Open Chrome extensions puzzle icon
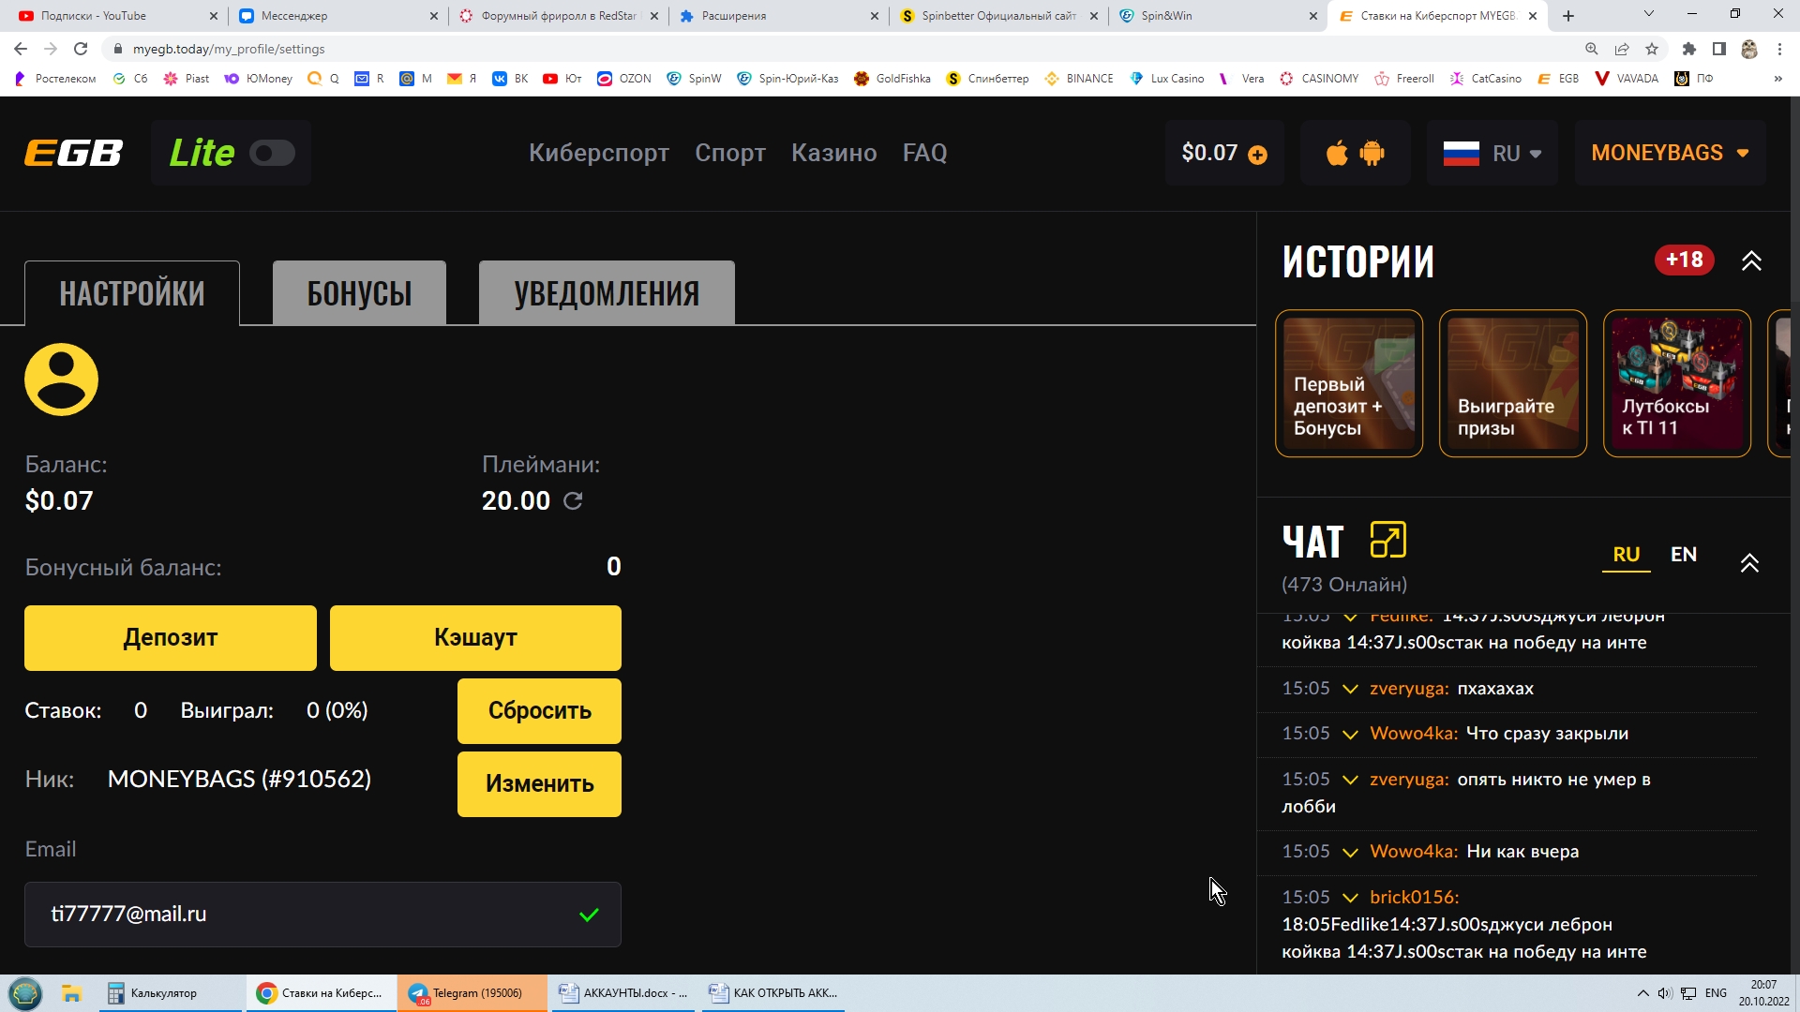This screenshot has height=1012, width=1800. click(x=1689, y=49)
